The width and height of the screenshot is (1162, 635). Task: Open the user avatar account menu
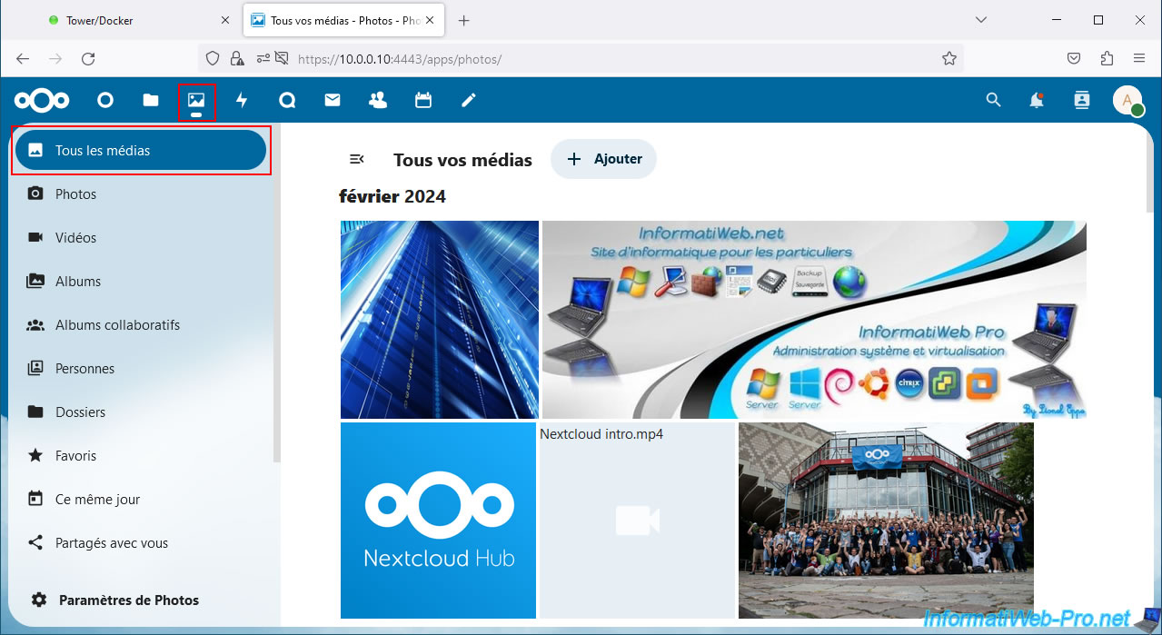click(x=1127, y=101)
